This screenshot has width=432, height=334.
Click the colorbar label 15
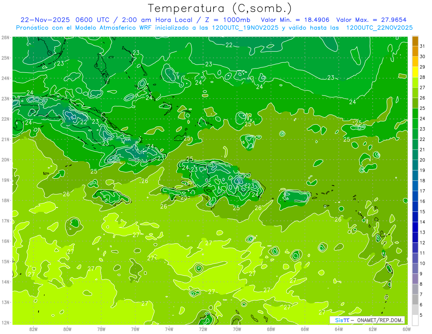tap(422, 211)
